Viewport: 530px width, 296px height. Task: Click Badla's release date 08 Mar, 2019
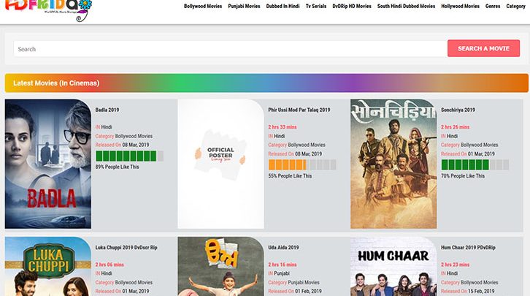tap(136, 145)
